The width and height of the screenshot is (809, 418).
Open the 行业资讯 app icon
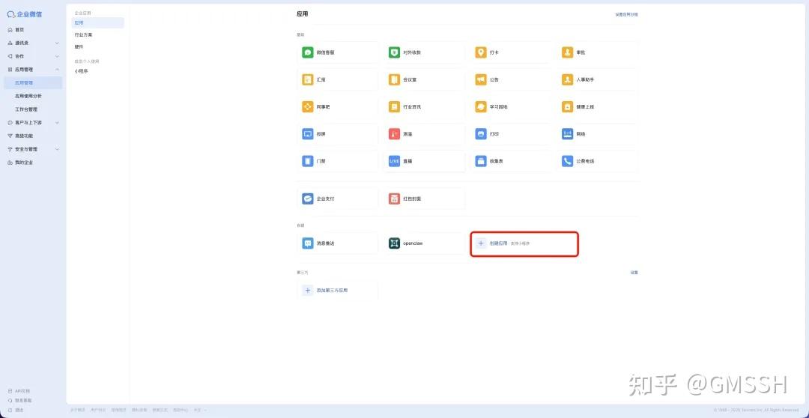pos(394,106)
